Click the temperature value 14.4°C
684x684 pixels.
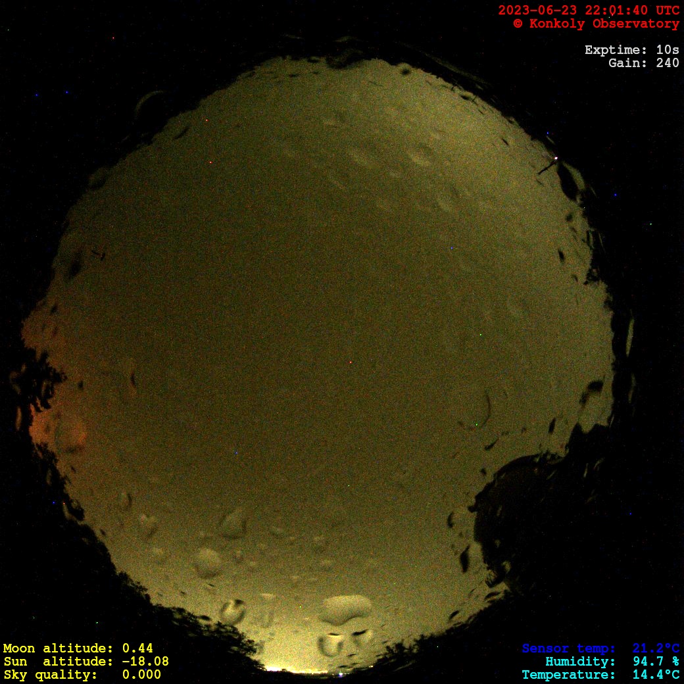tap(656, 675)
